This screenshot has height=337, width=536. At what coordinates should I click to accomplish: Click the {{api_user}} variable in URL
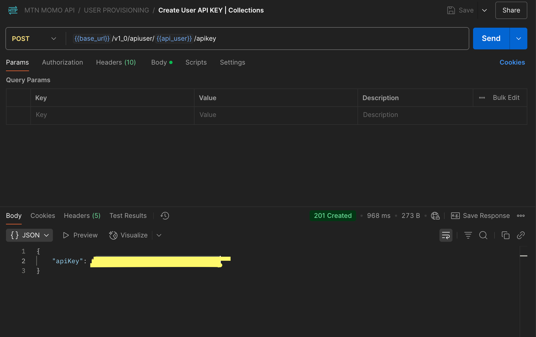[174, 39]
